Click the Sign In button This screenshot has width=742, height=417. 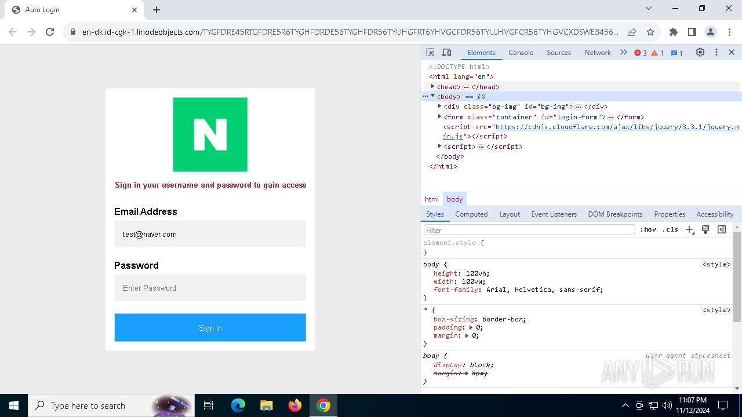coord(210,328)
